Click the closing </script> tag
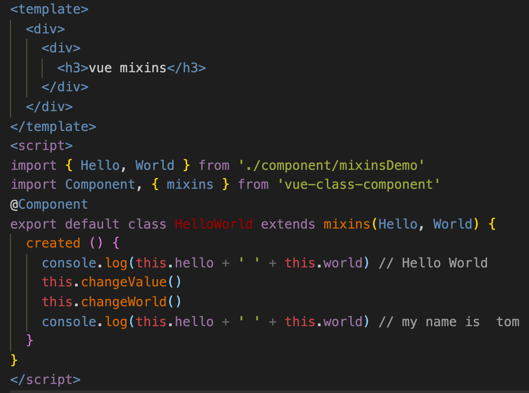Viewport: 529px width, 393px height. pyautogui.click(x=46, y=379)
